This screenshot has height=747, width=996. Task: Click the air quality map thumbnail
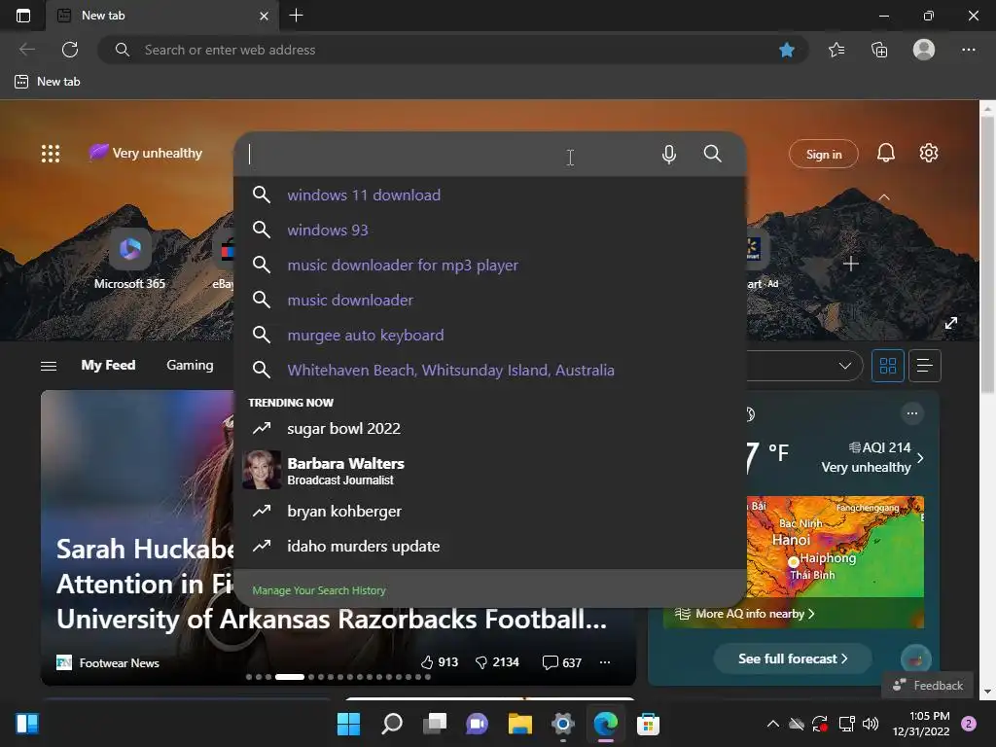[835, 547]
